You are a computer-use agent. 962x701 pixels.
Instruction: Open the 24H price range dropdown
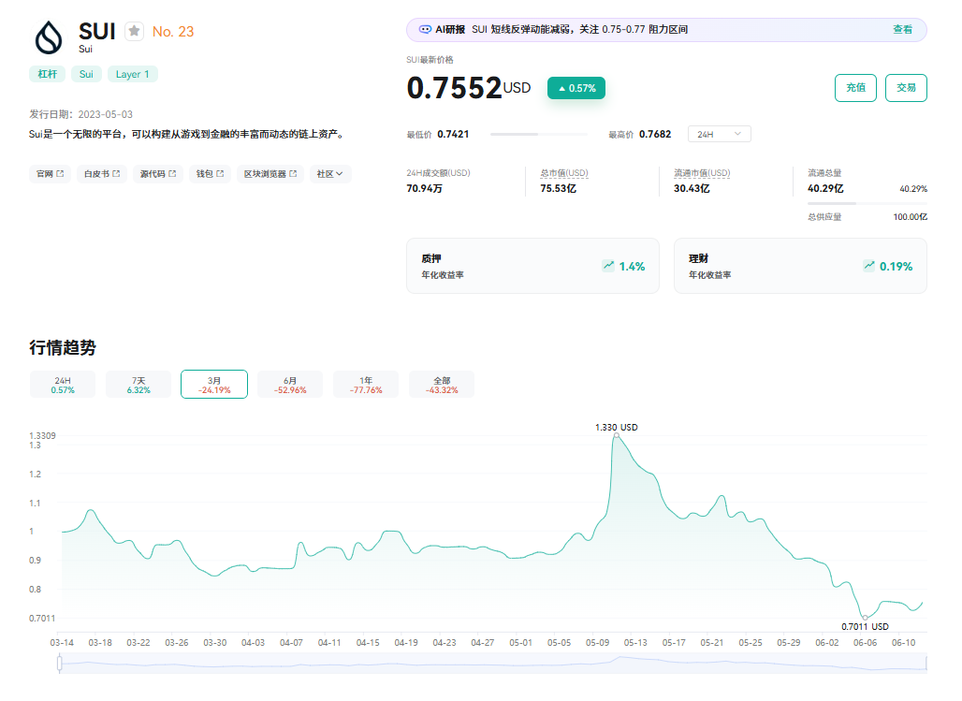(719, 134)
